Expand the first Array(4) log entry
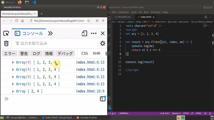Image resolution: width=214 pixels, height=120 pixels. coord(13,62)
